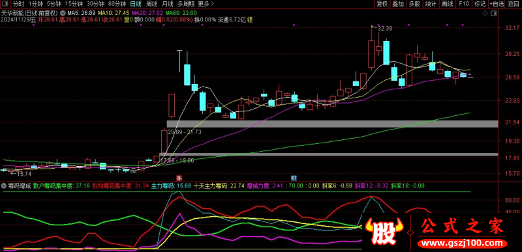Screen dimensions: 522x252
Task: Open dropdown next to 天华新能 title
Action: coord(63,12)
